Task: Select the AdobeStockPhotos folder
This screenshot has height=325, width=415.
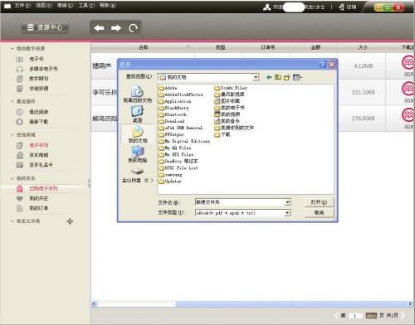Action: click(x=181, y=95)
